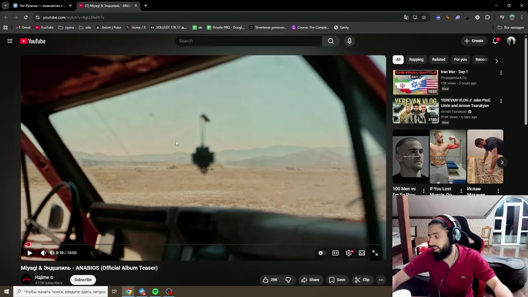Open Chrome media controls icon
The image size is (528, 297).
(502, 17)
